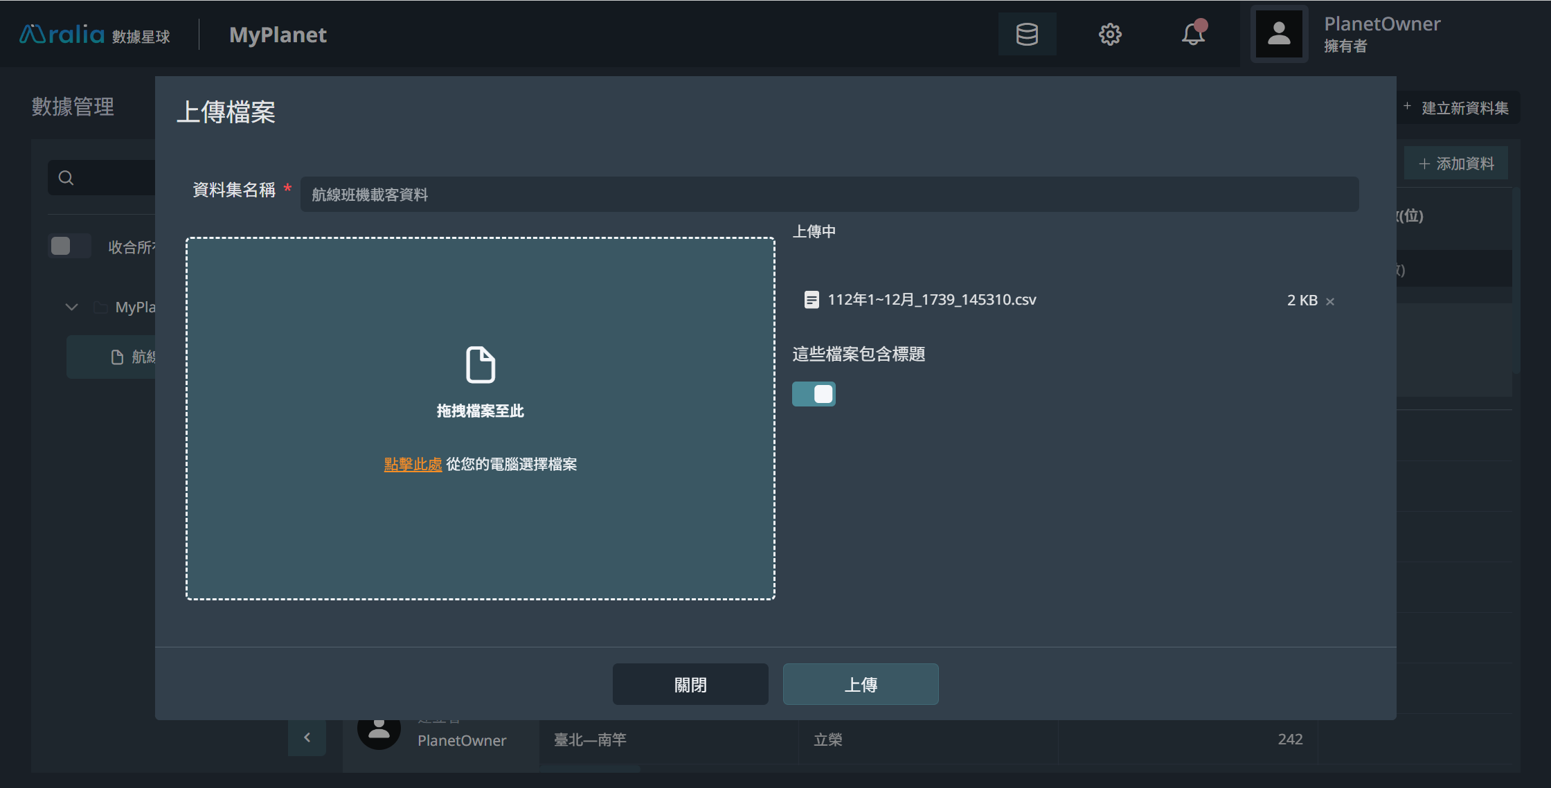Click PlanetOwner 擁有者 account label
The image size is (1551, 788).
(1382, 34)
